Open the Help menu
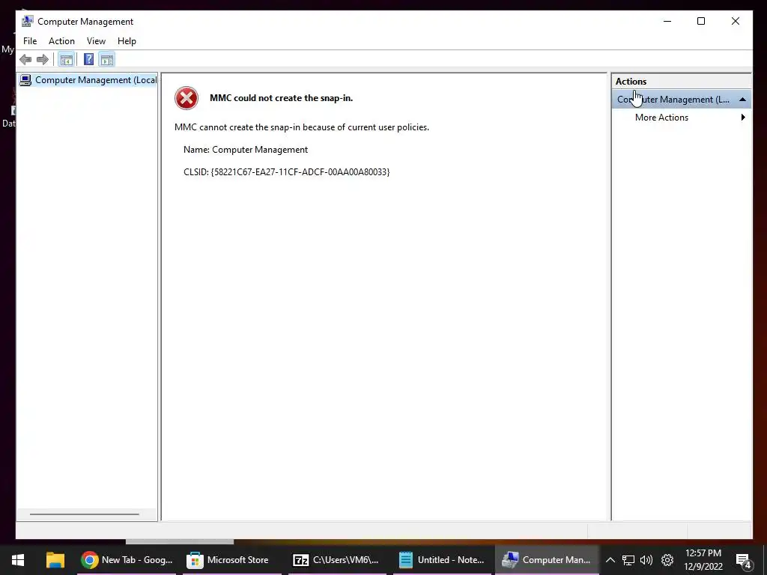Viewport: 767px width, 575px height. (x=127, y=41)
